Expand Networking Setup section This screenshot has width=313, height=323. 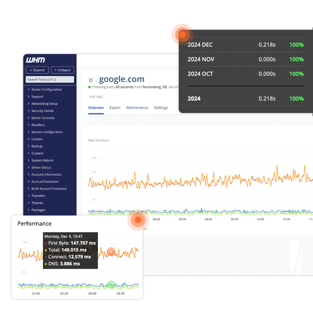[44, 103]
